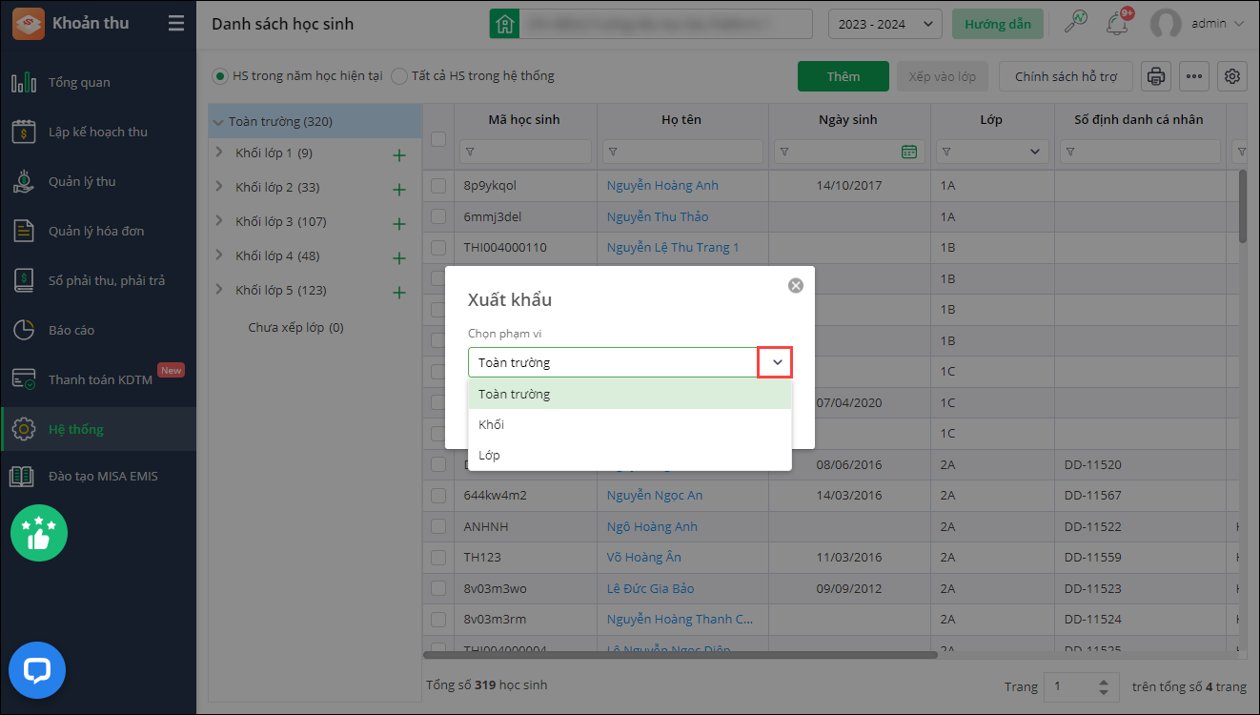Add class to Khối lớp 1 plus icon
This screenshot has height=715, width=1260.
pyautogui.click(x=399, y=155)
